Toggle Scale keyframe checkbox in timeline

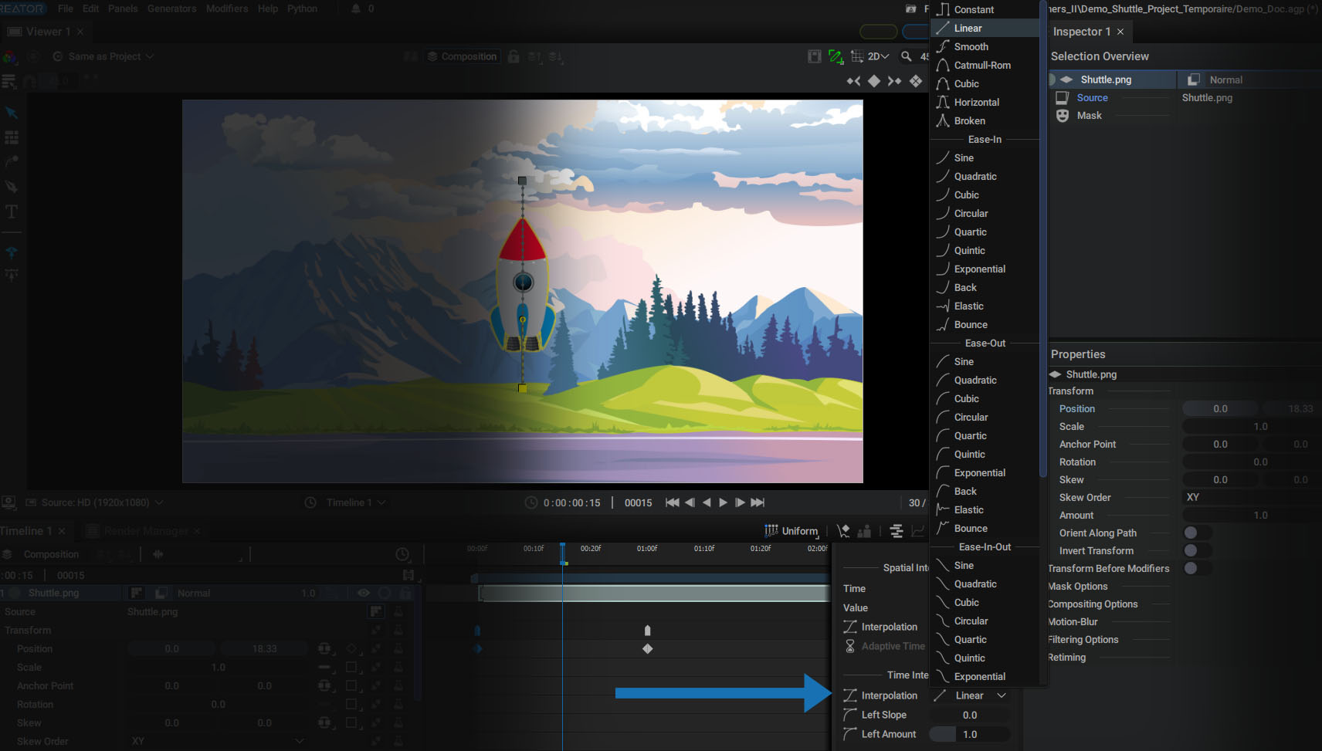coord(351,667)
